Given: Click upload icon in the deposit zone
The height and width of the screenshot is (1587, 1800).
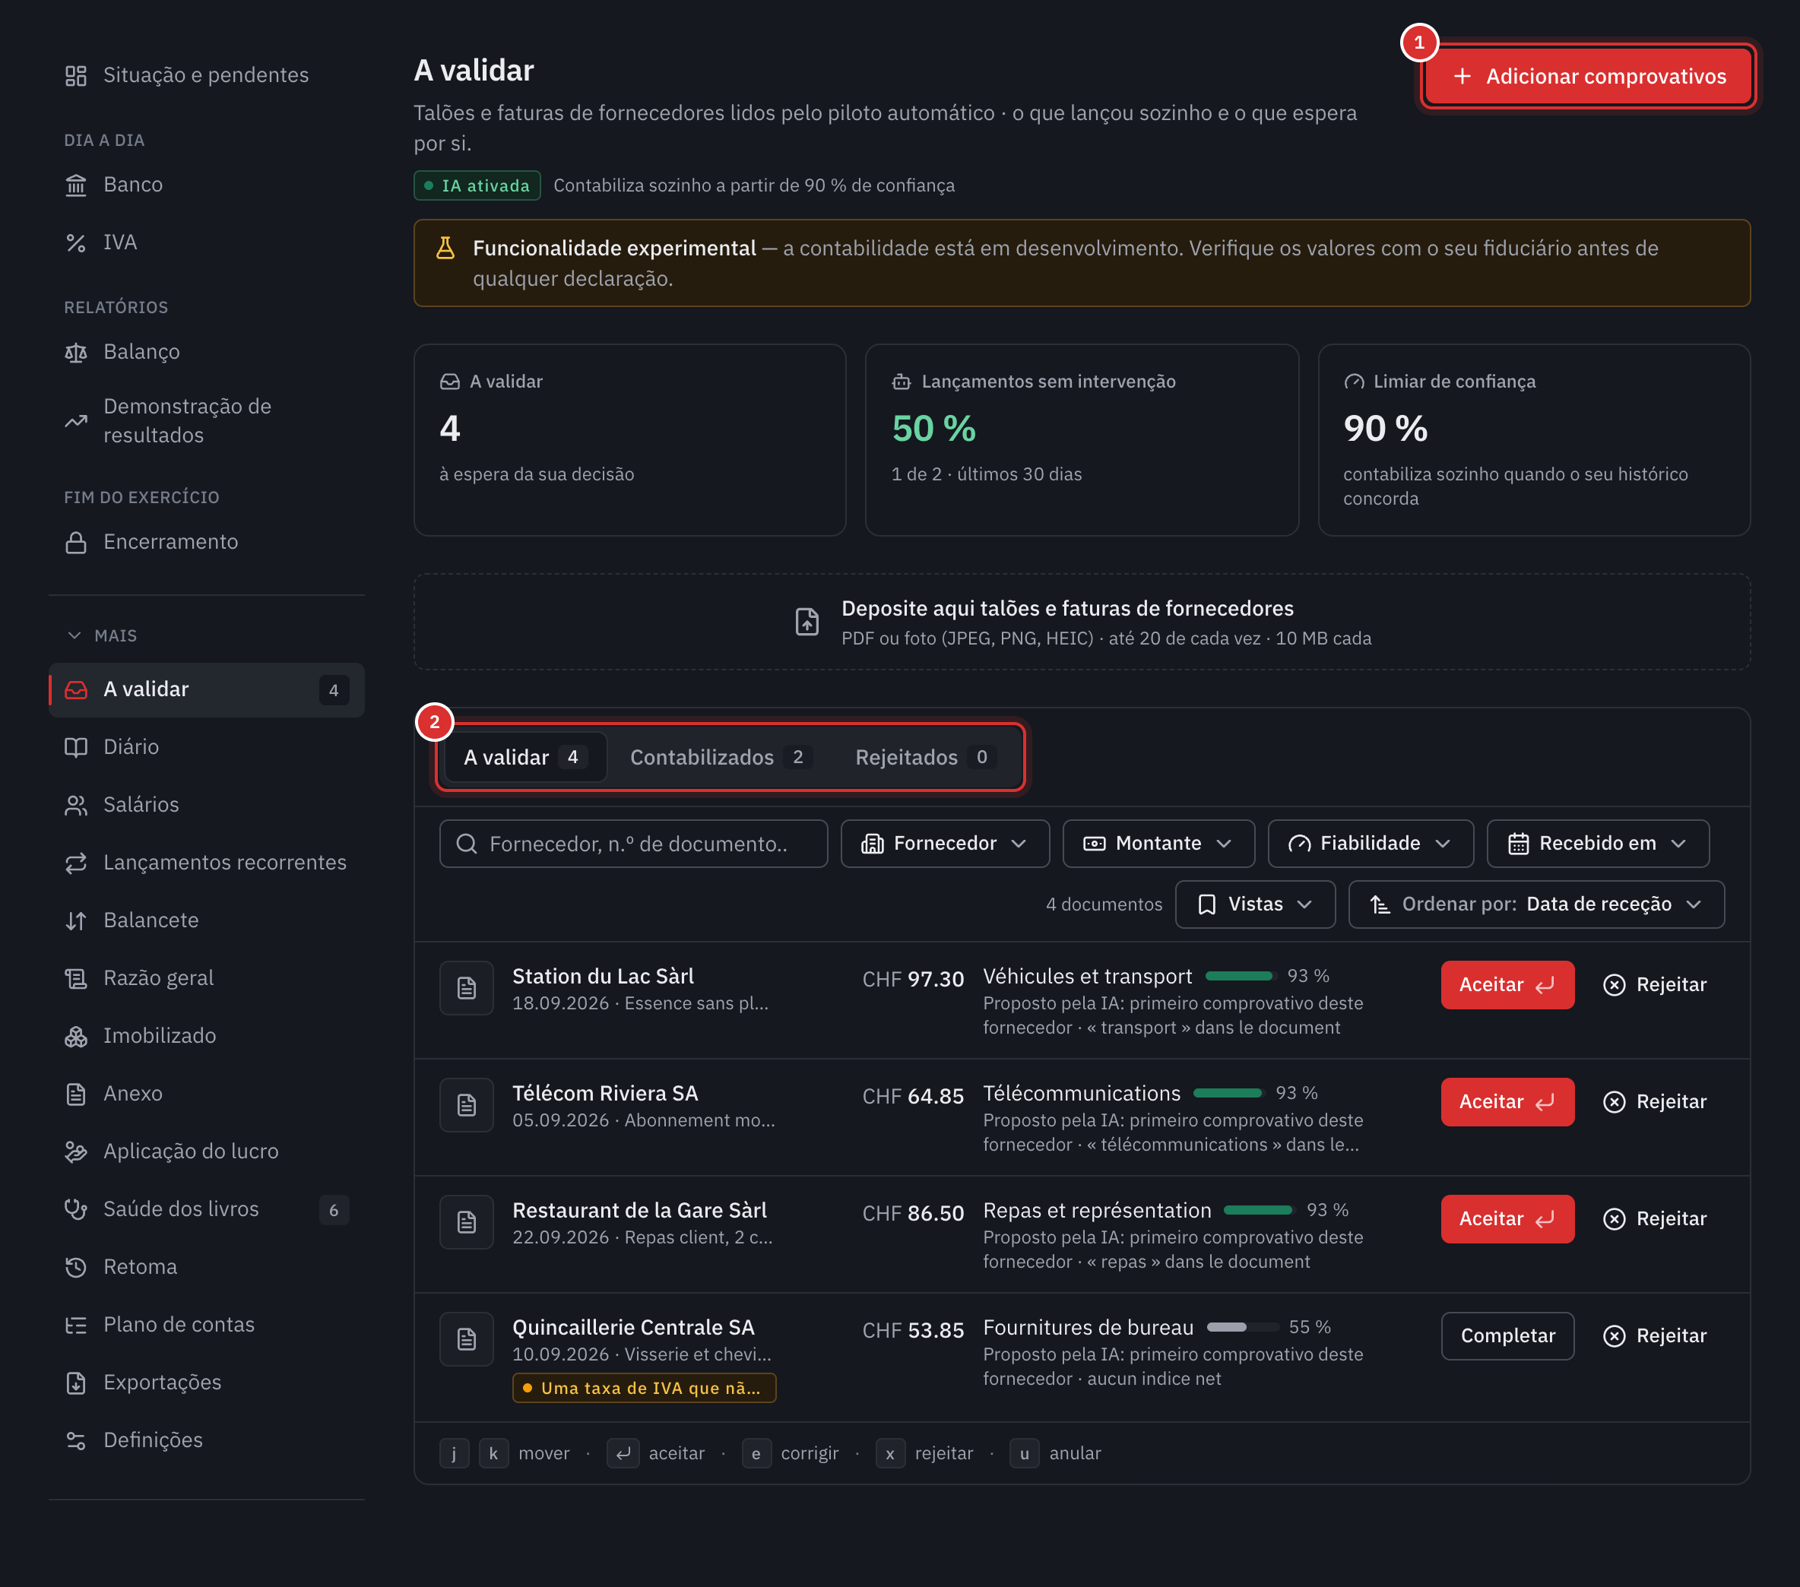Looking at the screenshot, I should pos(807,622).
